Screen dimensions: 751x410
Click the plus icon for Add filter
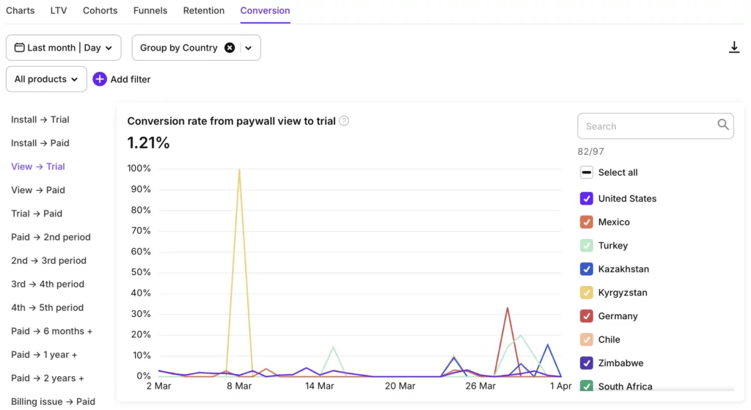pos(100,79)
